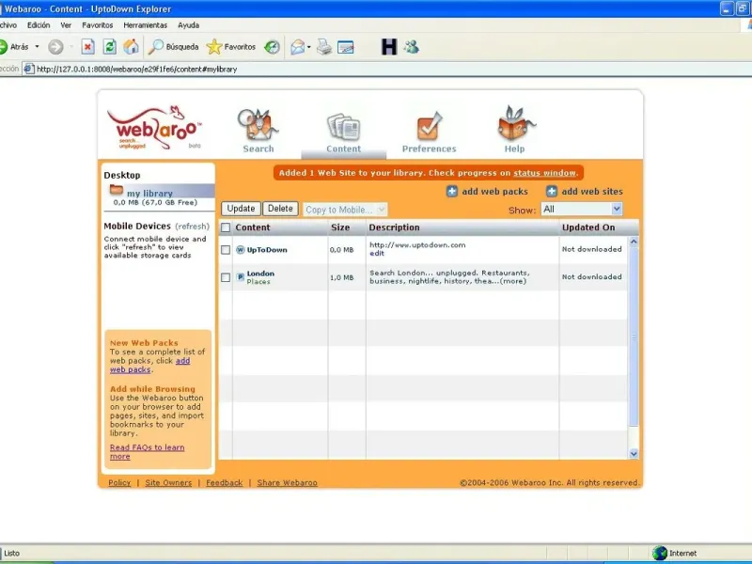Click the Updated On column header
This screenshot has height=564, width=752.
tap(588, 227)
